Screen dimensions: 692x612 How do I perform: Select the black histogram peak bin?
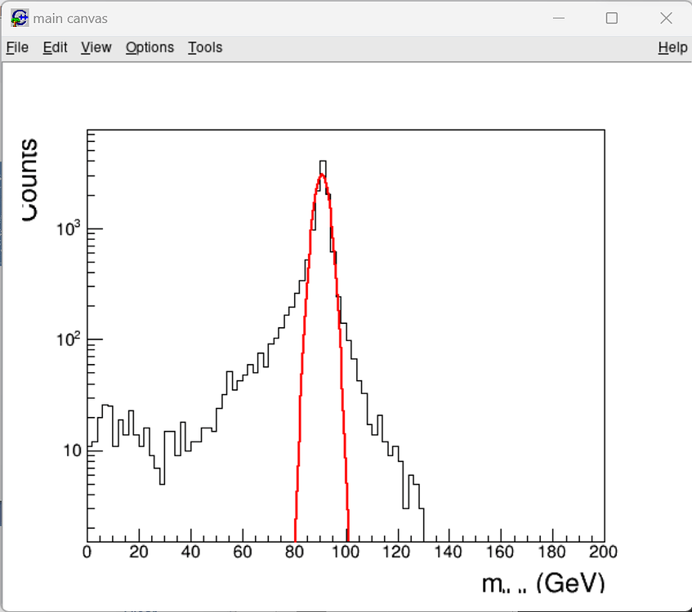tap(323, 167)
